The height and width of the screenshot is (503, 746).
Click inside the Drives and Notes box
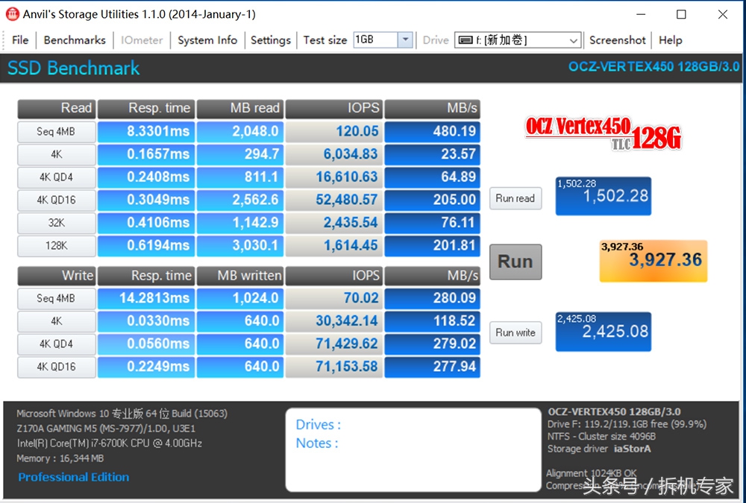[x=413, y=449]
